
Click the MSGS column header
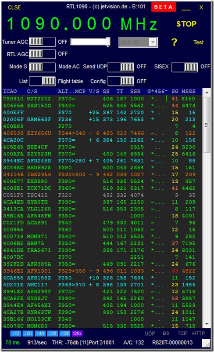tap(189, 91)
